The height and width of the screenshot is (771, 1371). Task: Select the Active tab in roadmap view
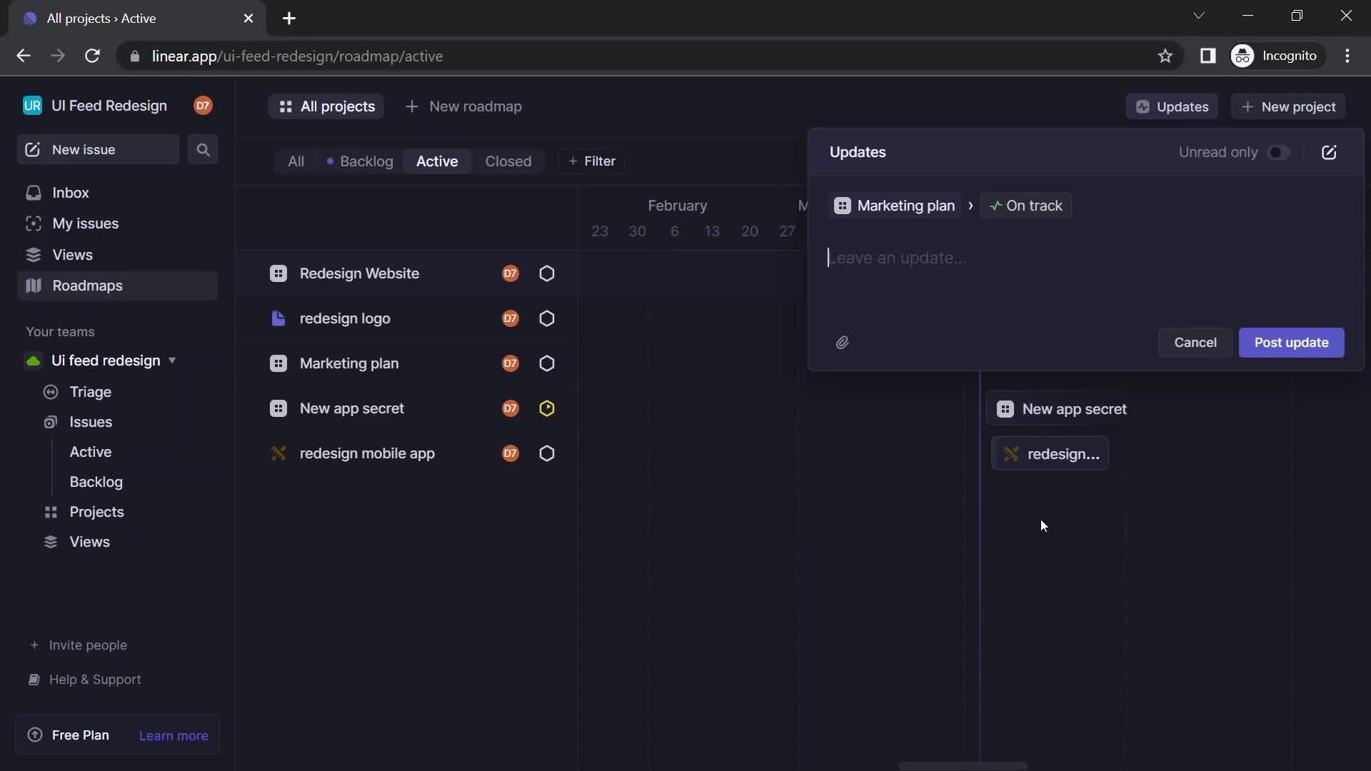tap(437, 162)
